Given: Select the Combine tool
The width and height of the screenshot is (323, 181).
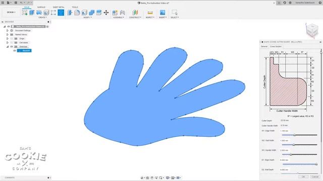Looking at the screenshot, I should pyautogui.click(x=91, y=13).
